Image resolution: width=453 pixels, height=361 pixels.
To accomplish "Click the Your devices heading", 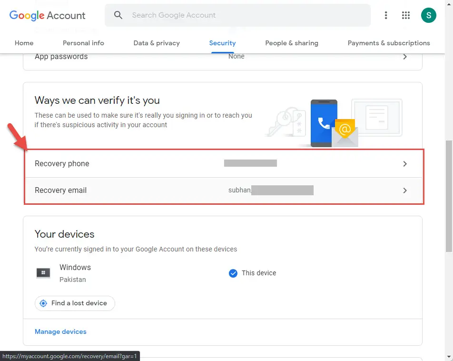I will tap(64, 234).
